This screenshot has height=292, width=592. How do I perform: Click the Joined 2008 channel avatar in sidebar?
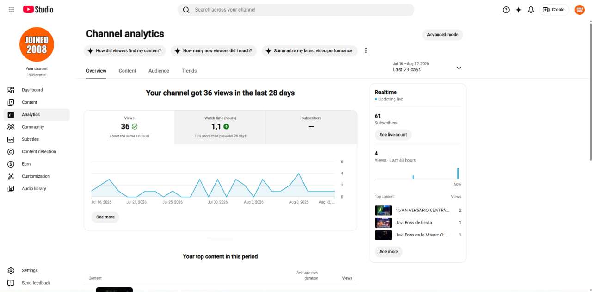pos(37,44)
